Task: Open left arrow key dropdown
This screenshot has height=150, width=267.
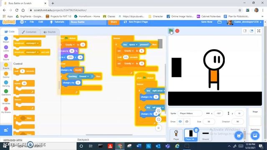Action: click(x=158, y=107)
